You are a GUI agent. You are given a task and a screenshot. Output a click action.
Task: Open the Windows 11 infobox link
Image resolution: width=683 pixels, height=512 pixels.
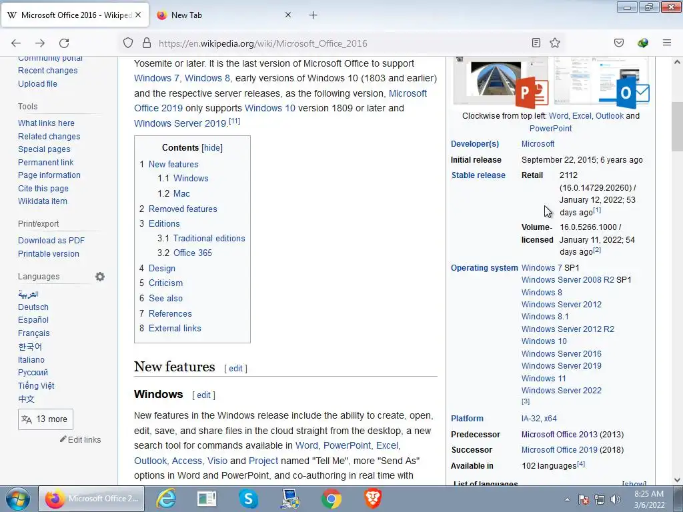pyautogui.click(x=544, y=379)
